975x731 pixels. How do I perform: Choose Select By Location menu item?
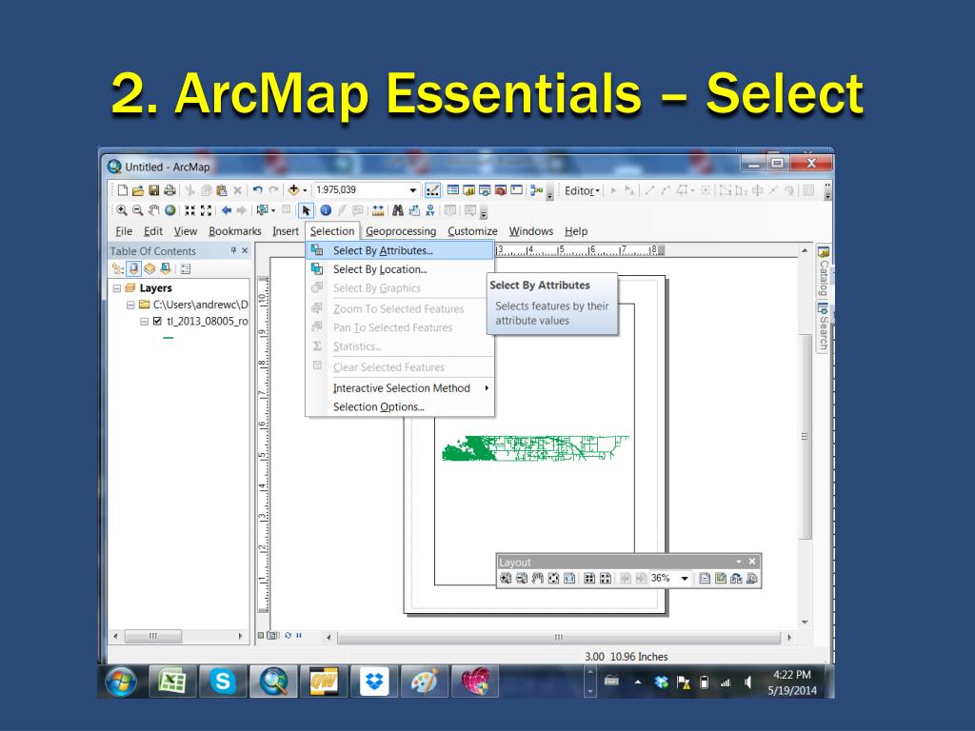(401, 269)
